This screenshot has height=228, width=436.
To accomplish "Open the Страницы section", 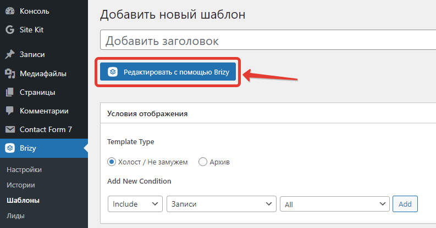I will pyautogui.click(x=37, y=92).
